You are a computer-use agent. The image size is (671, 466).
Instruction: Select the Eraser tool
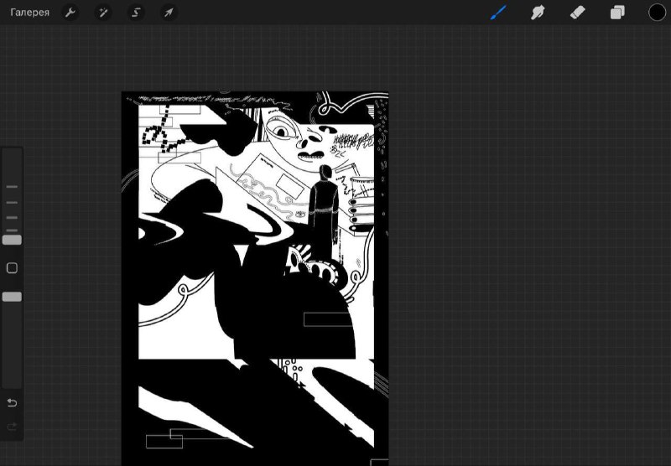click(577, 13)
